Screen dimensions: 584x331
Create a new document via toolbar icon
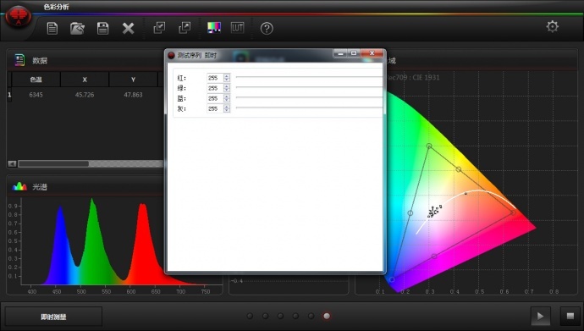(x=52, y=28)
